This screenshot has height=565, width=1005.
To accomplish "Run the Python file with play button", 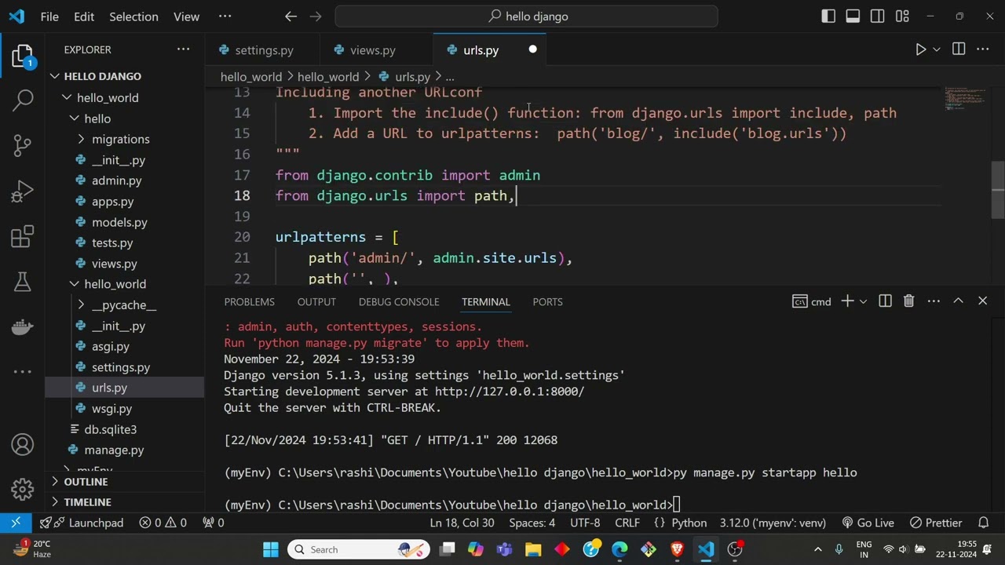I will pos(921,49).
